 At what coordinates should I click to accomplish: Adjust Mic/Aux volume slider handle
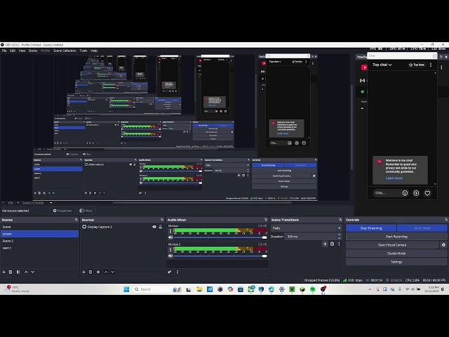[x=264, y=237]
